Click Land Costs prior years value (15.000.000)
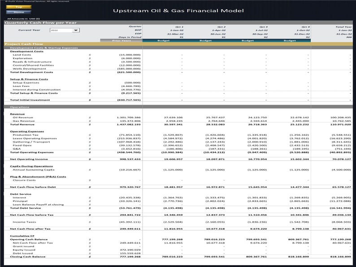This screenshot has width=356, height=267. (130, 55)
